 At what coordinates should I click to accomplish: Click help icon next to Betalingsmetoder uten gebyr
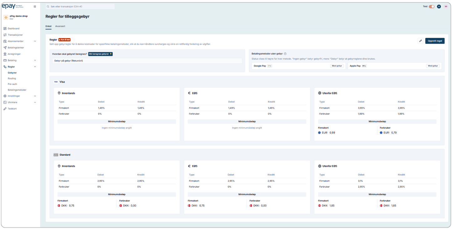[285, 54]
